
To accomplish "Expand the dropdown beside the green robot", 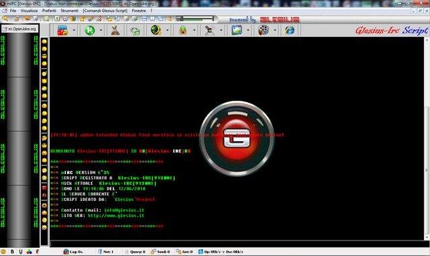I will click(194, 30).
